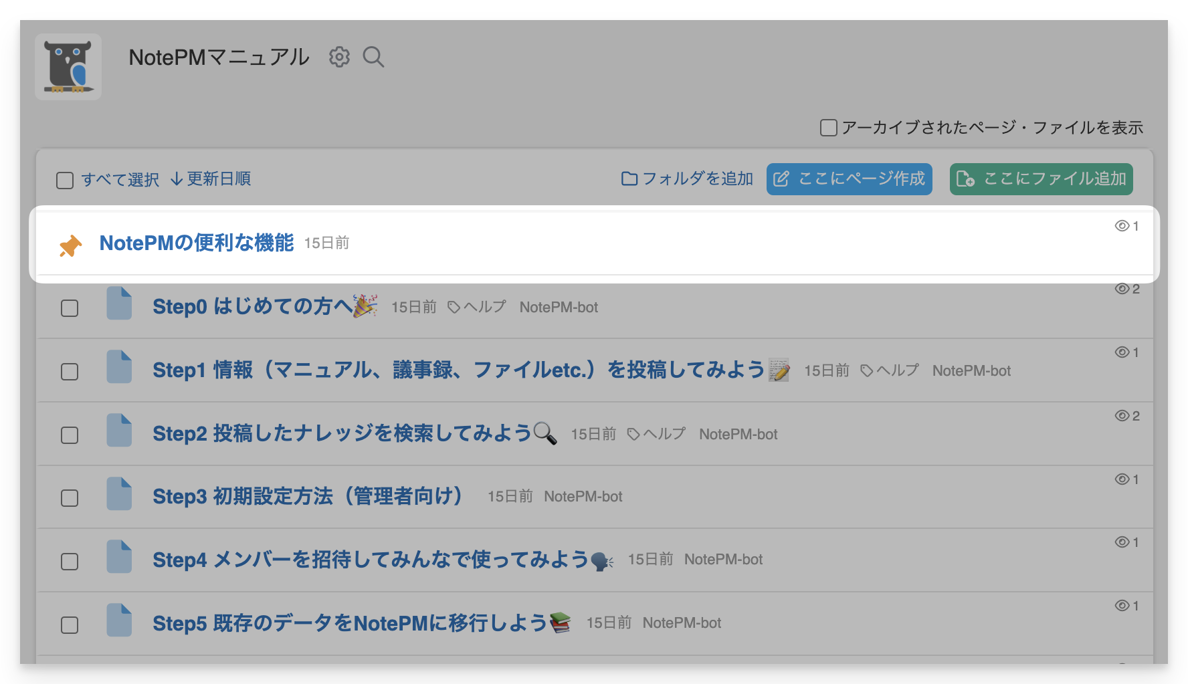The image size is (1188, 684).
Task: Click NotePM-bot author on Step5 row
Action: 682,623
